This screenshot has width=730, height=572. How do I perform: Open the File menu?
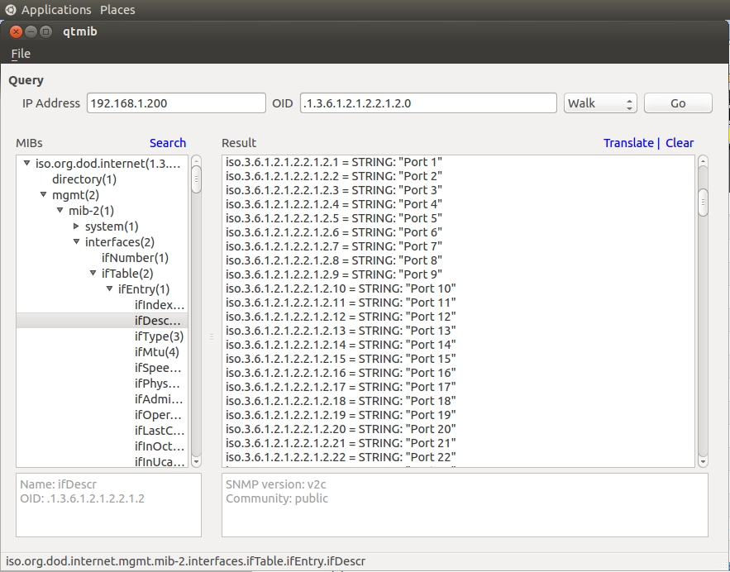[21, 54]
